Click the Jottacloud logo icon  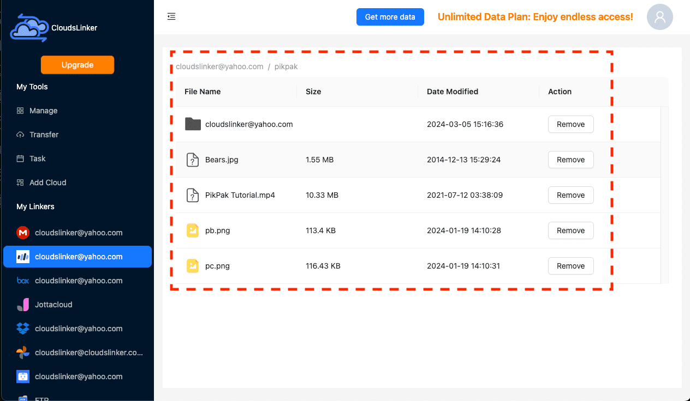click(x=23, y=305)
